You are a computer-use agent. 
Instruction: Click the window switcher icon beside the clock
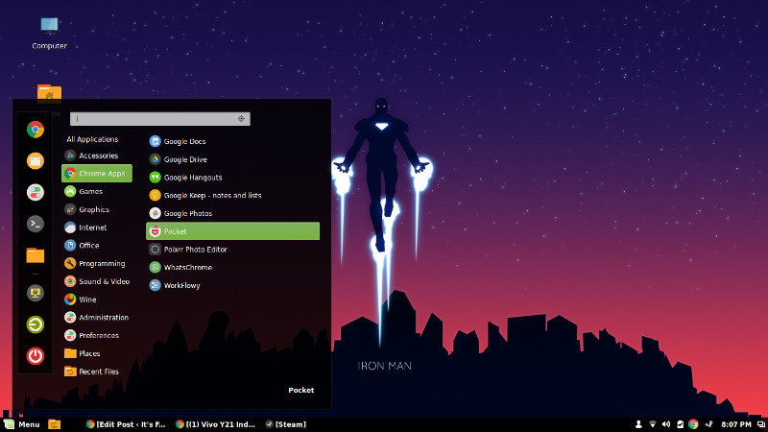pyautogui.click(x=760, y=424)
